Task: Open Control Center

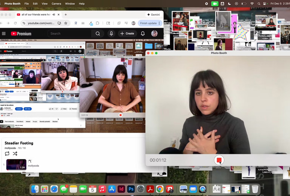Action: (265, 4)
